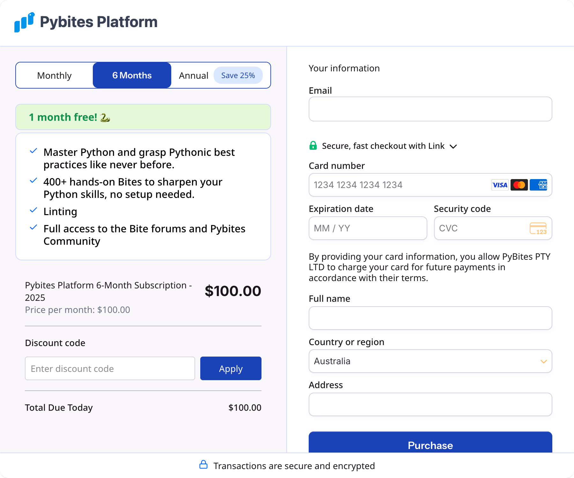
Task: Click the large $100.00 subscription price
Action: click(x=233, y=291)
